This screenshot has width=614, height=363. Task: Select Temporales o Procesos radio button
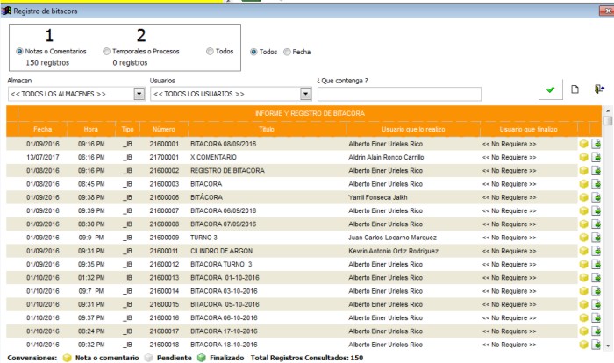tap(106, 52)
